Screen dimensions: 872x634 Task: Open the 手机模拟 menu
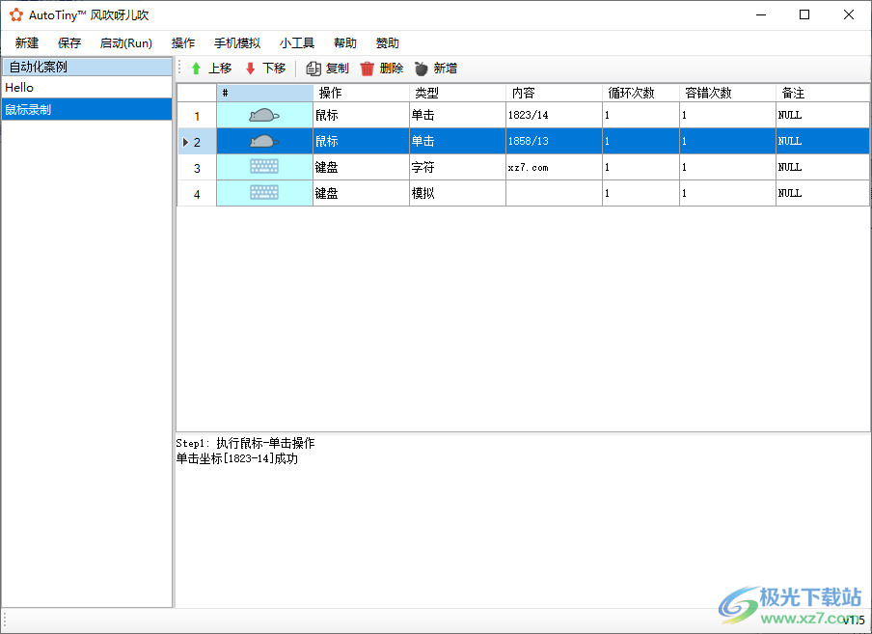tap(237, 42)
